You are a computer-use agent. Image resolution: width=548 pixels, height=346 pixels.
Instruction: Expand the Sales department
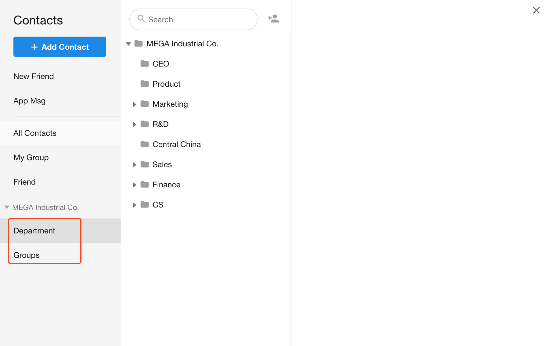(x=134, y=165)
